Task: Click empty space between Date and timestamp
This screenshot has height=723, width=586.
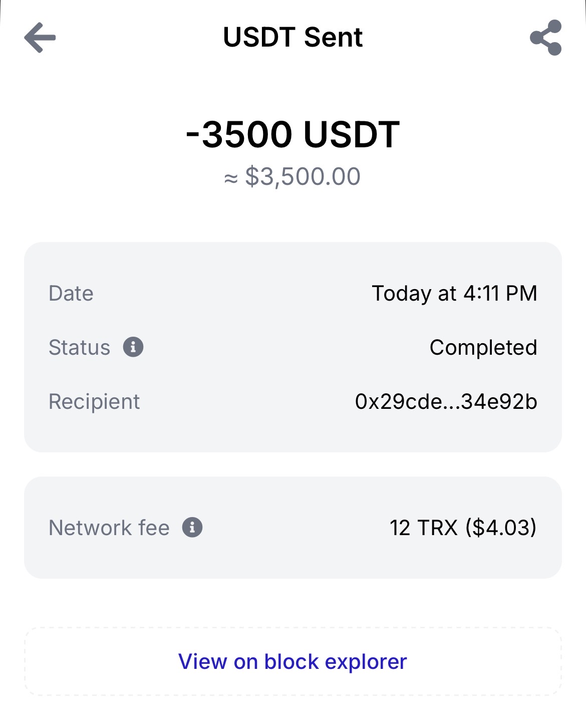Action: (x=230, y=293)
